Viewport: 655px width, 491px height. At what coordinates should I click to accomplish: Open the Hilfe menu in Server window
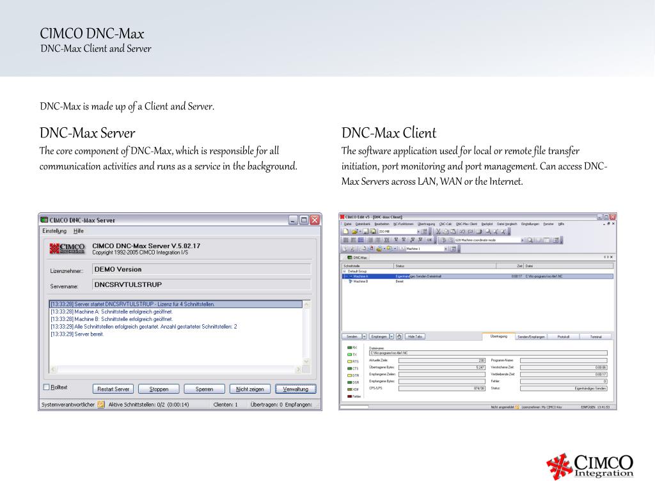point(79,231)
